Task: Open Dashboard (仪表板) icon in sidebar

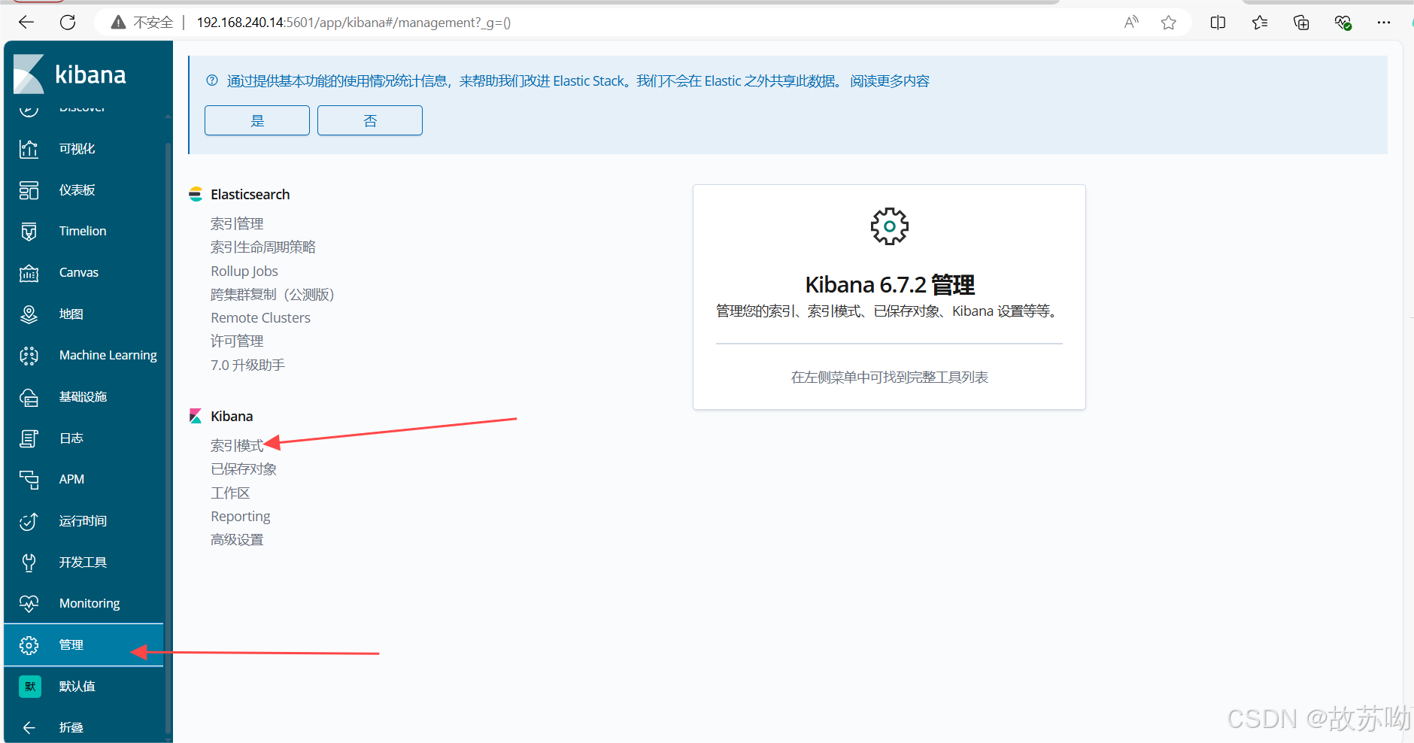Action: tap(29, 190)
